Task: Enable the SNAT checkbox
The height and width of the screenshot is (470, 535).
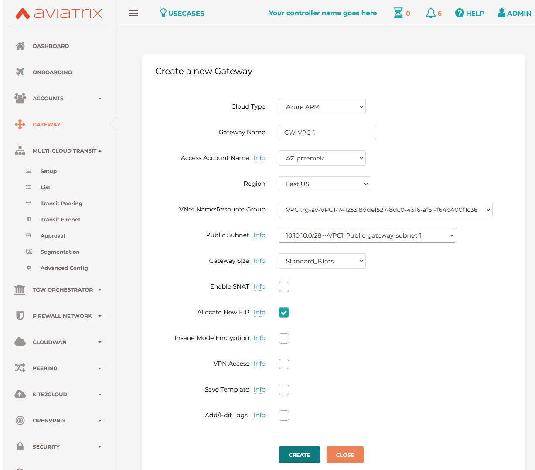Action: [x=284, y=287]
